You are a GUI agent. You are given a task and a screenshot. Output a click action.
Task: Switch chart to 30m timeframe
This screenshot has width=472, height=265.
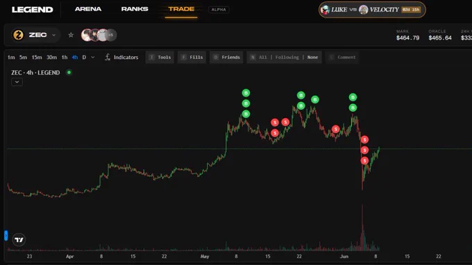pyautogui.click(x=51, y=57)
